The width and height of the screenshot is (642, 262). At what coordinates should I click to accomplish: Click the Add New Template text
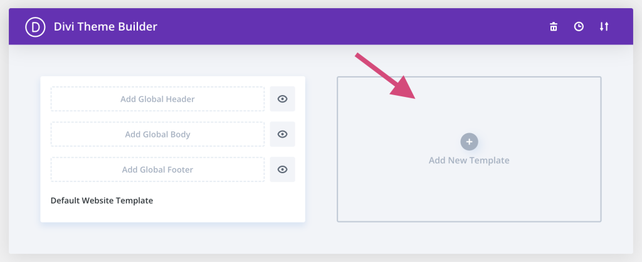(469, 160)
